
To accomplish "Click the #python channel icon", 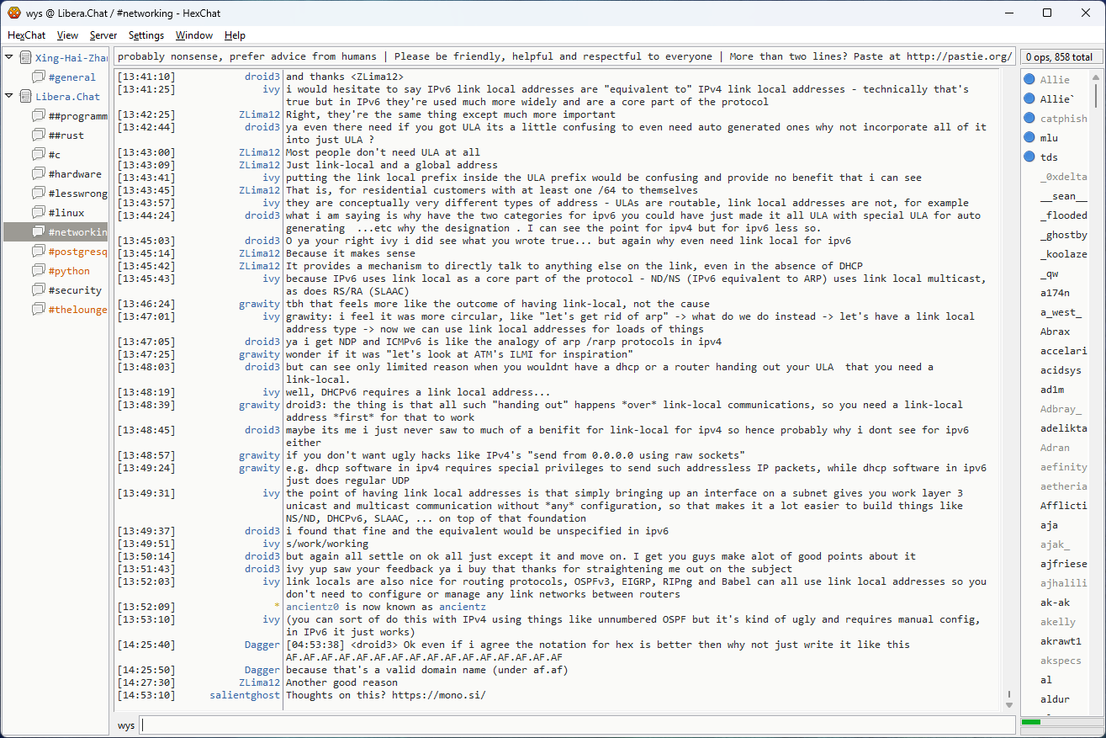I will click(39, 270).
